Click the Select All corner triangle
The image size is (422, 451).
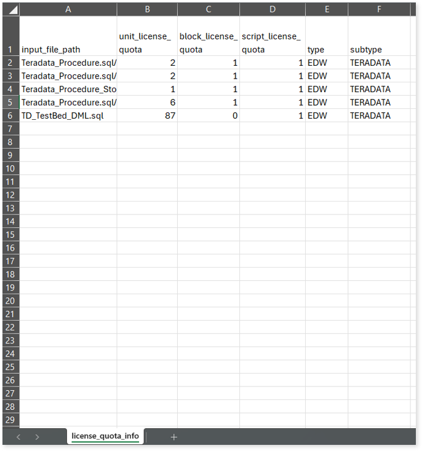click(x=11, y=10)
